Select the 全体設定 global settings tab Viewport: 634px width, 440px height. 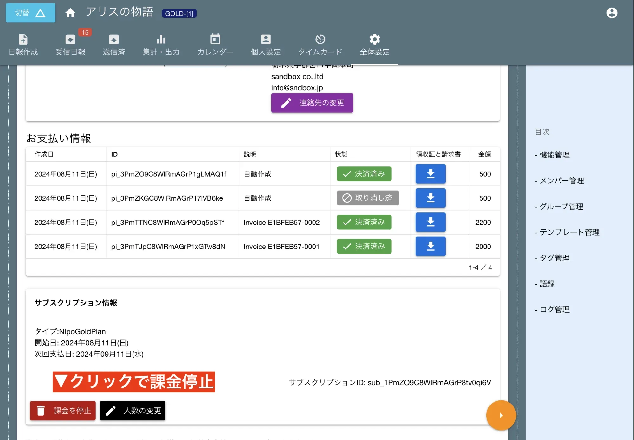coord(374,44)
